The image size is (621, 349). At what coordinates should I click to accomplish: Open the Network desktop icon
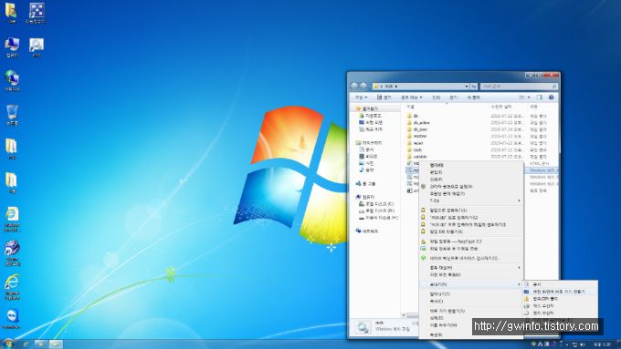pyautogui.click(x=12, y=80)
